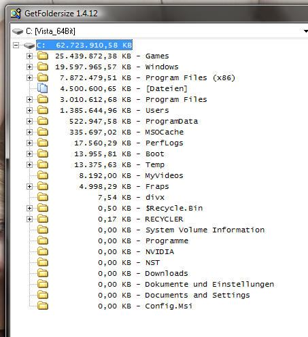Click the Dokumente und Einstellungen folder icon

coord(43,284)
